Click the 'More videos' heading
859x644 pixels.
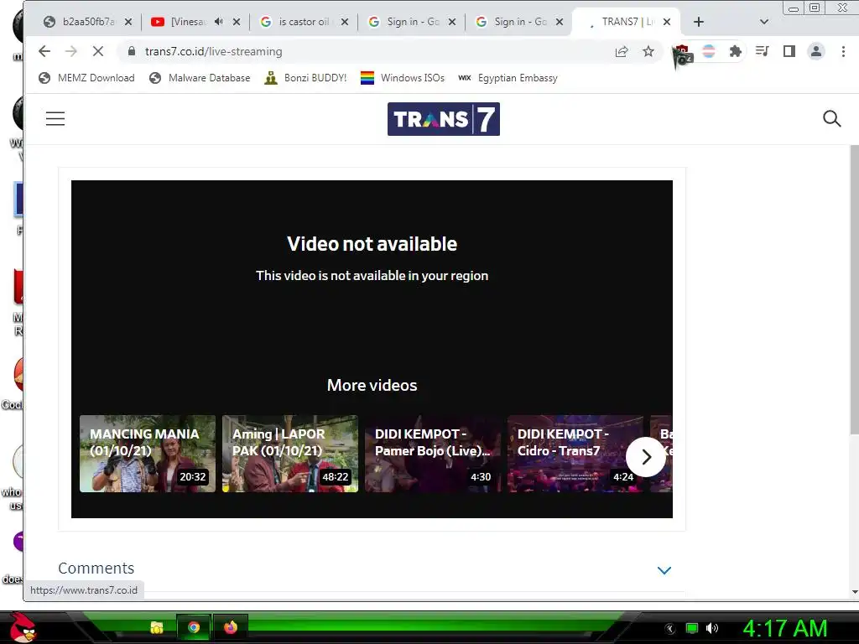(372, 385)
